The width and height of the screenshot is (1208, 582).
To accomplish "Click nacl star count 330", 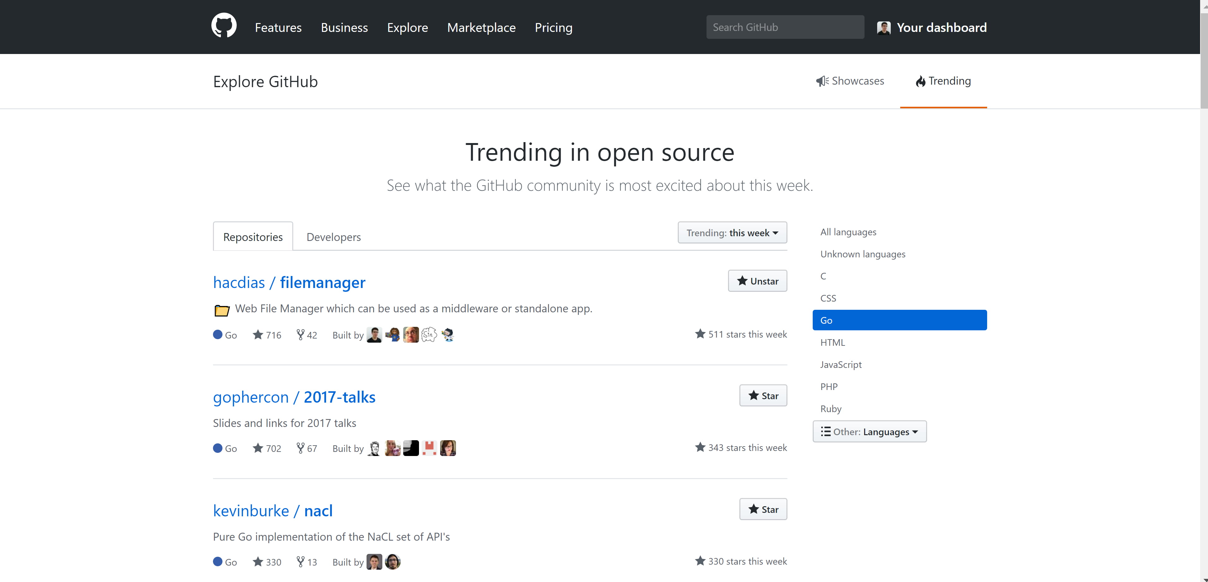I will (267, 561).
